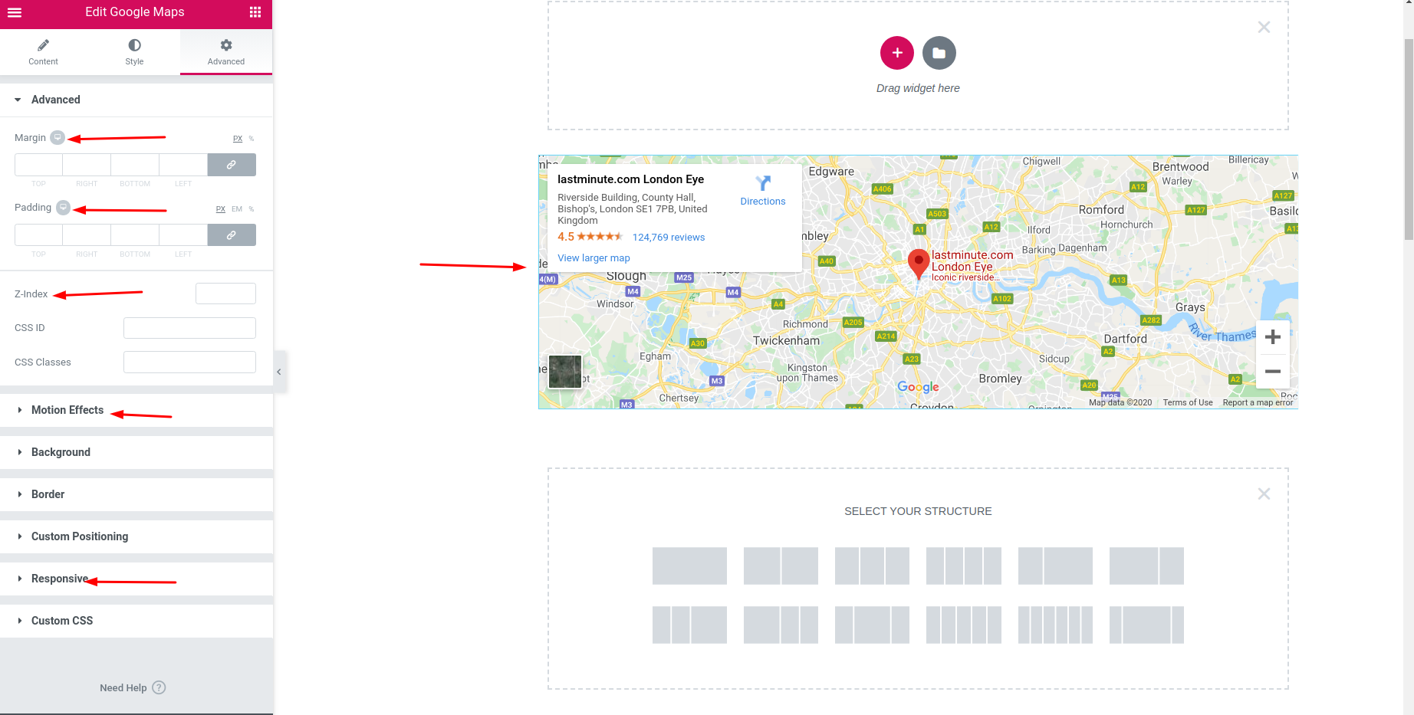Screen dimensions: 1414x715
Task: Expand the Border section
Action: 136,494
